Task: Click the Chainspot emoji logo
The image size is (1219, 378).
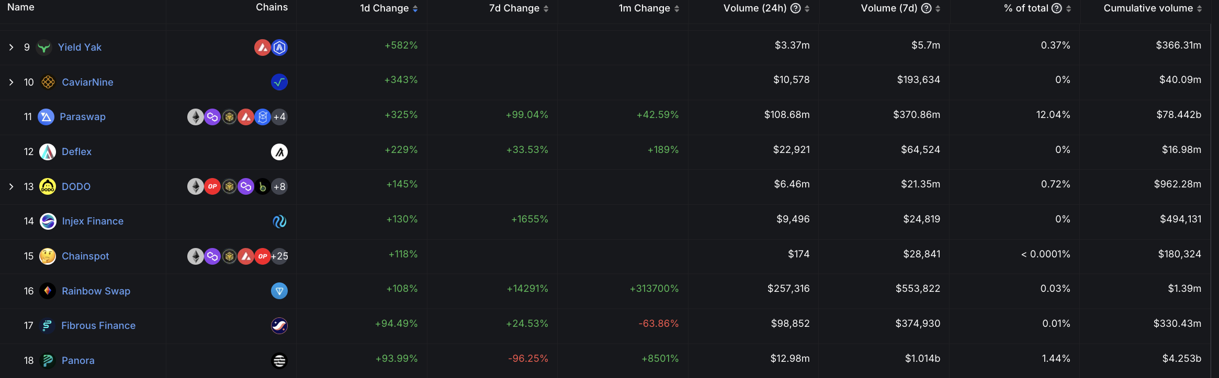Action: pyautogui.click(x=48, y=256)
